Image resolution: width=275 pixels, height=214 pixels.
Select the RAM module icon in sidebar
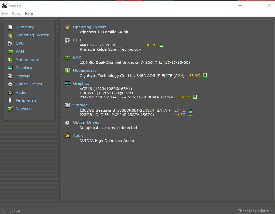10,51
